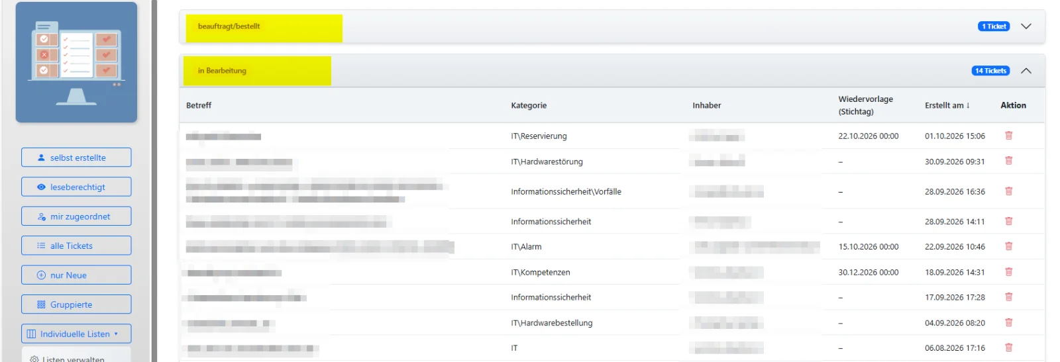The width and height of the screenshot is (1060, 362).
Task: Sort by Wiedervorlage (Stichtag) column
Action: click(865, 105)
